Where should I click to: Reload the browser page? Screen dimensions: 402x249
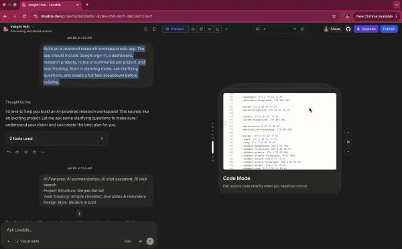pos(24,16)
